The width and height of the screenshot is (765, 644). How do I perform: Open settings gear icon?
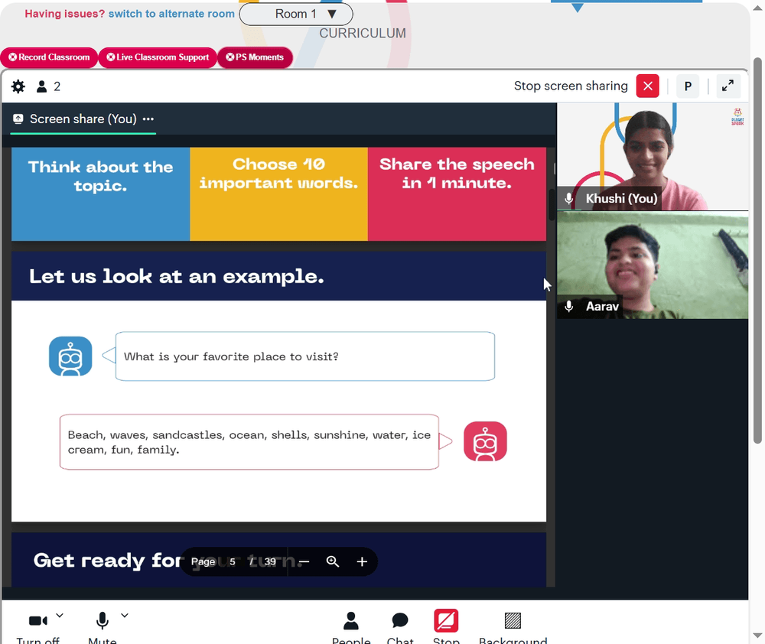click(x=18, y=86)
